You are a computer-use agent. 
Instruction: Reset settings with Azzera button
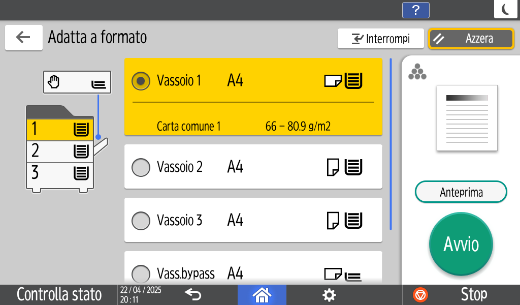coord(471,39)
